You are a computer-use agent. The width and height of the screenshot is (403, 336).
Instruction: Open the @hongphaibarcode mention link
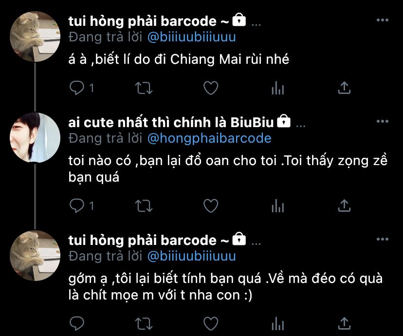[209, 138]
